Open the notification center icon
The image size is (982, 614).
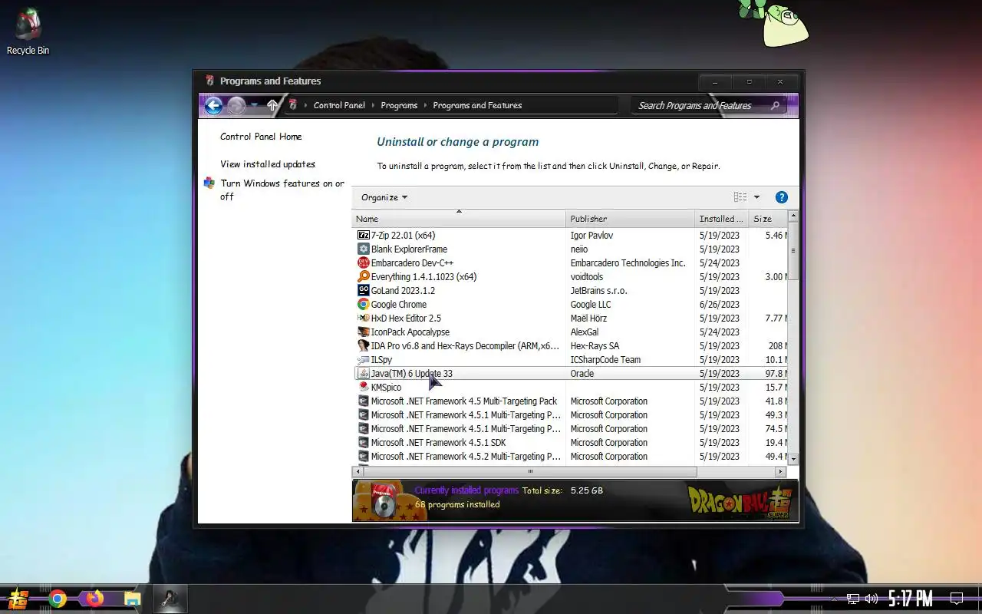[957, 599]
